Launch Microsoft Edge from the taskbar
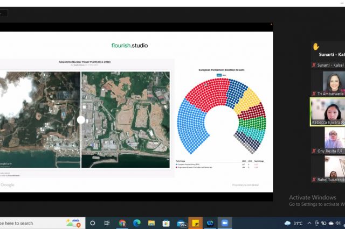The image size is (345, 229). click(136, 223)
